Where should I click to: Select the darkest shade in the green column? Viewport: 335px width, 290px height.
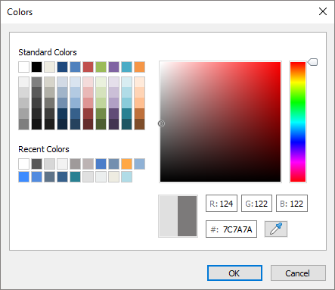[x=101, y=124]
